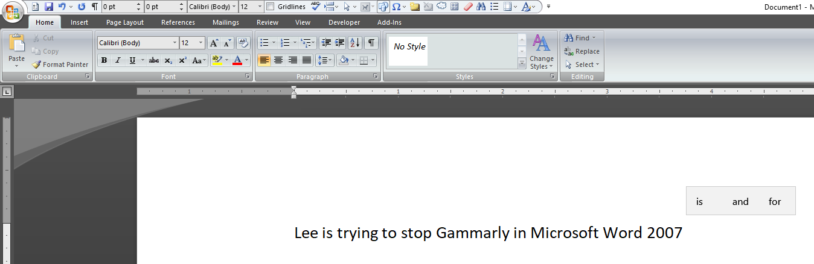This screenshot has height=264, width=814.
Task: Open the ribbon font name dropdown
Action: 175,43
